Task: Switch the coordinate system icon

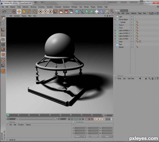Action: coord(55,12)
